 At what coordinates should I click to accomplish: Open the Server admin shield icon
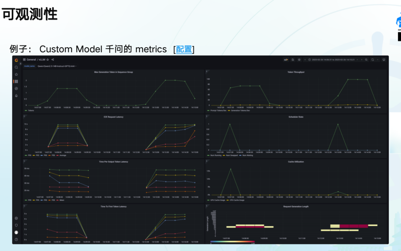pos(16,225)
